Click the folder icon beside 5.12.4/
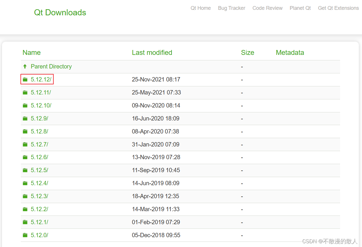This screenshot has height=247, width=362. pyautogui.click(x=25, y=183)
